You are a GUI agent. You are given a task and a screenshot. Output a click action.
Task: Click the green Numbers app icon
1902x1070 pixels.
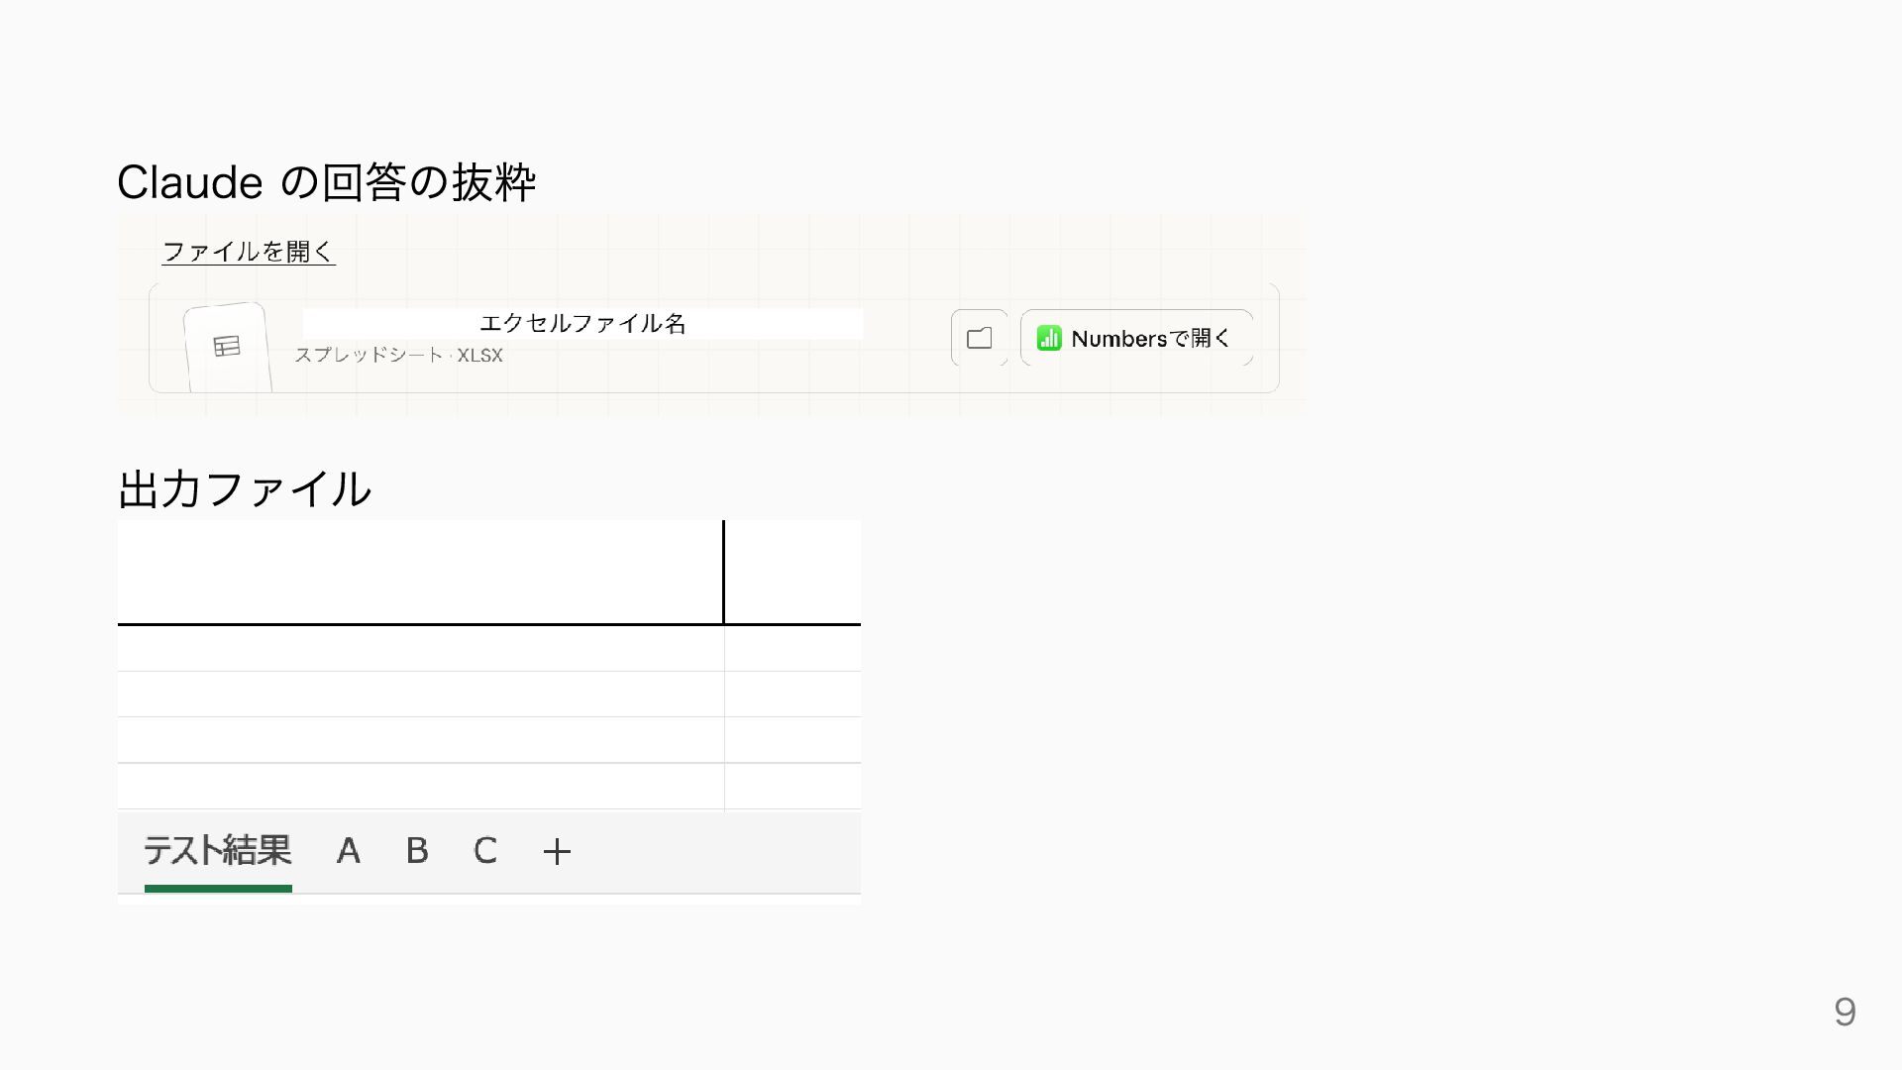tap(1049, 338)
